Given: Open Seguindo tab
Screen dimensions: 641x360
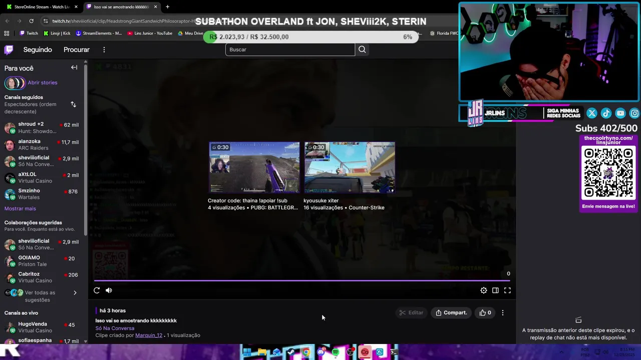Looking at the screenshot, I should [x=38, y=49].
